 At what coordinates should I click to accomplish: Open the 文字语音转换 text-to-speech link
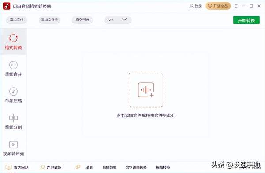point(136,167)
